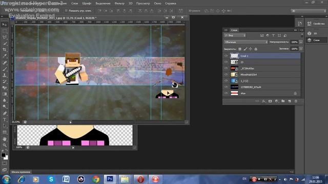This screenshot has height=184, width=328.
Task: Open the Выделение menu
Action: point(103,4)
